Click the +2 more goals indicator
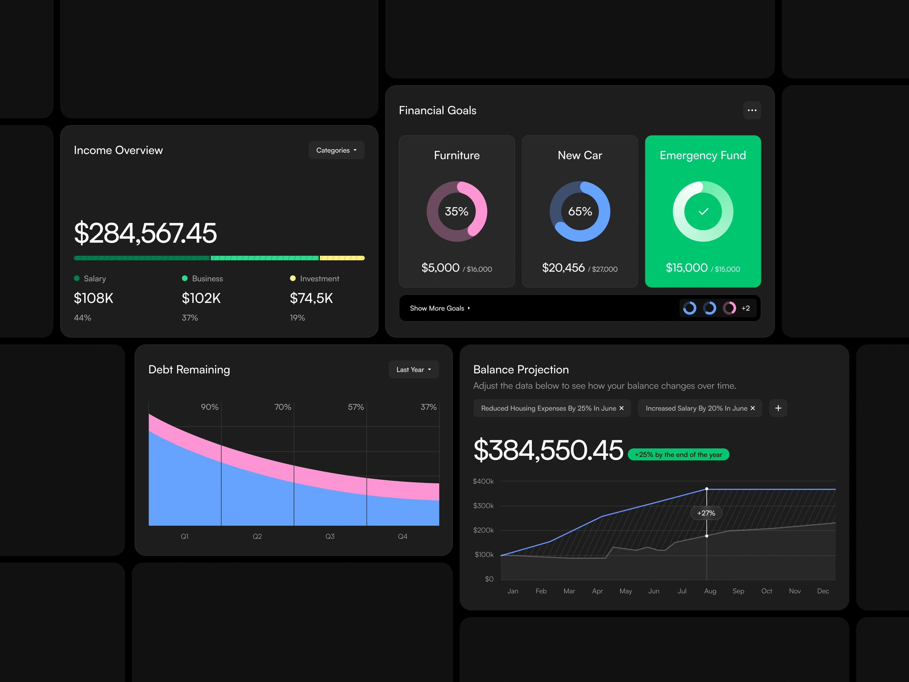 (x=745, y=308)
